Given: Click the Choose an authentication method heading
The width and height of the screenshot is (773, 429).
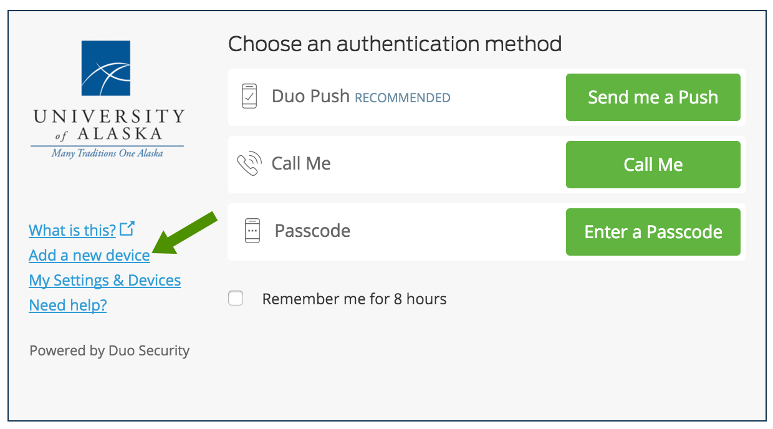Looking at the screenshot, I should (x=395, y=44).
